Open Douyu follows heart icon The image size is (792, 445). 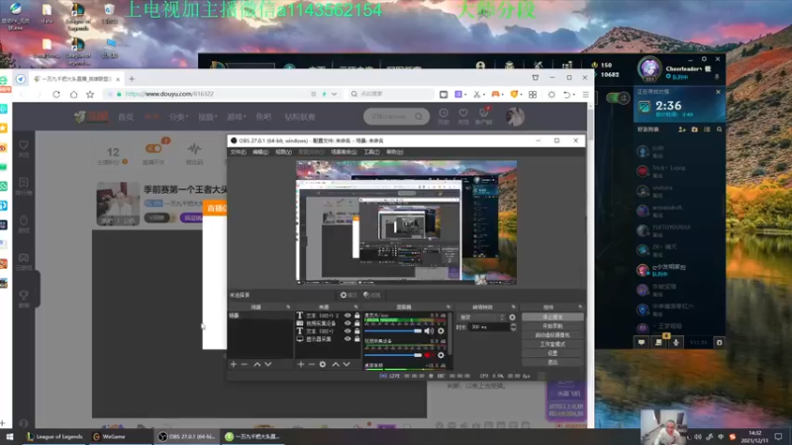coord(463,113)
